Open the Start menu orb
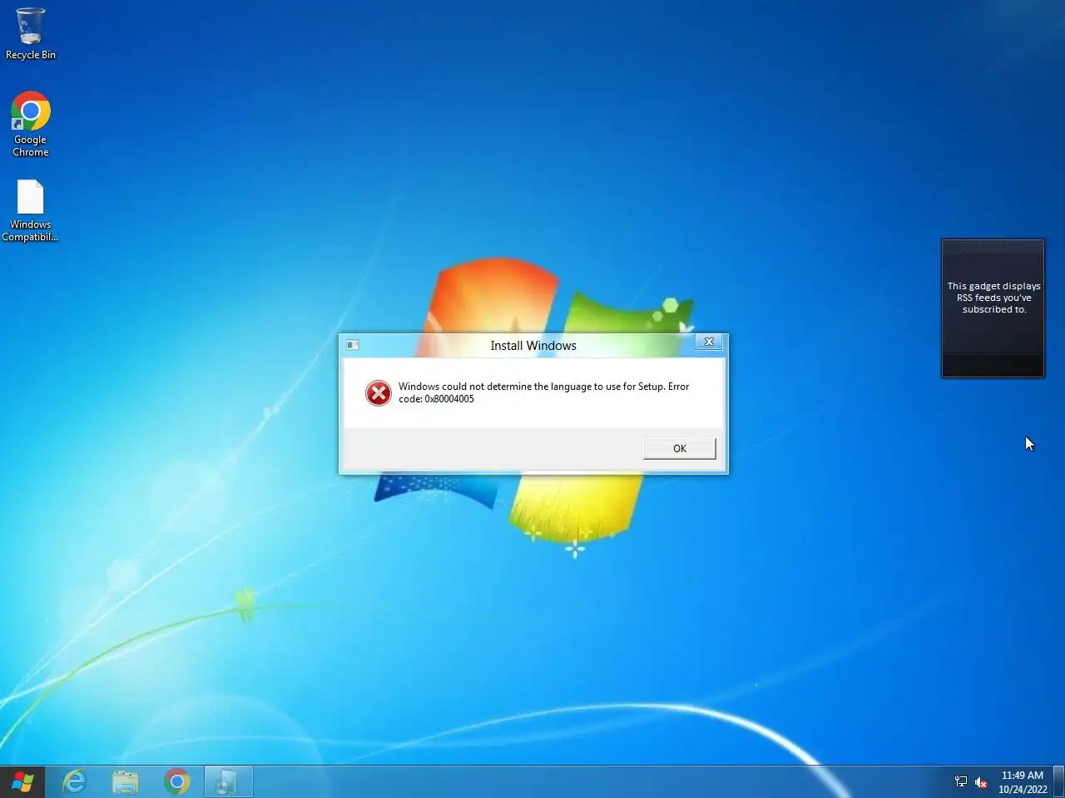 tap(22, 782)
